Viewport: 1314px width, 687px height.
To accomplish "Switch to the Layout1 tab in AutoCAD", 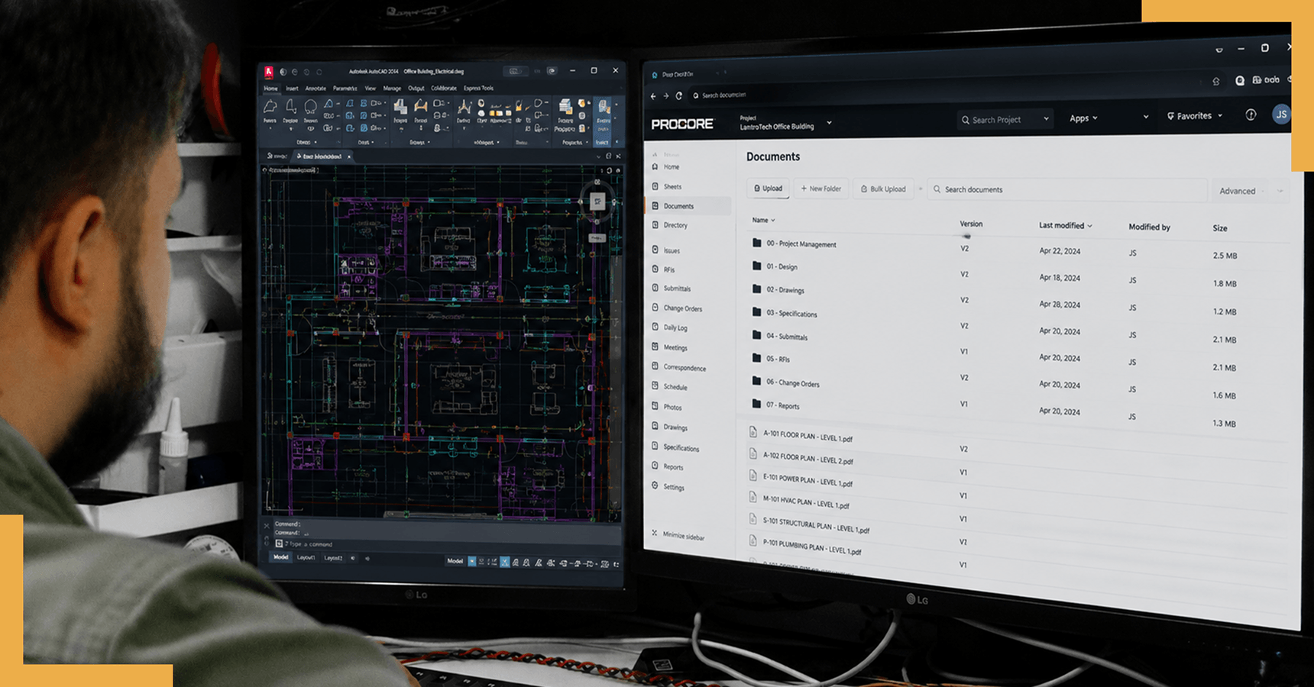I will (306, 557).
